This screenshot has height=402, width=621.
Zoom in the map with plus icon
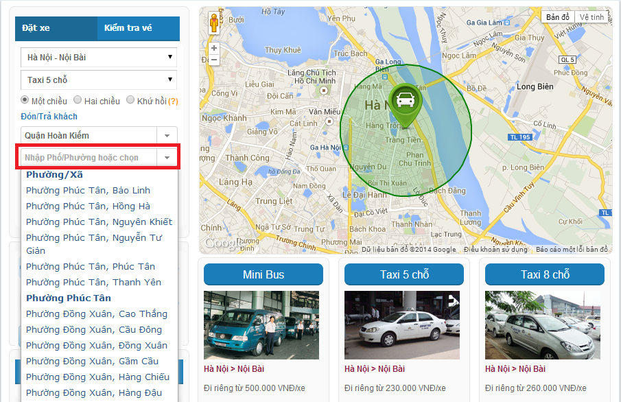[x=214, y=48]
